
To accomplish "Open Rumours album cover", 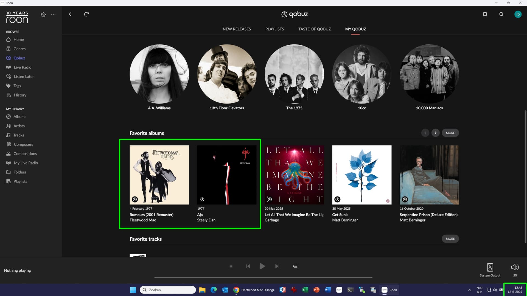I will (x=159, y=175).
